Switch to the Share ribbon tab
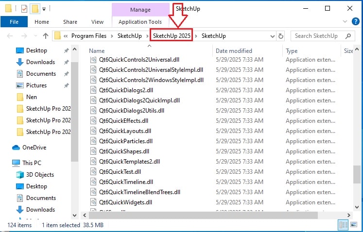The height and width of the screenshot is (232, 363). [x=70, y=22]
